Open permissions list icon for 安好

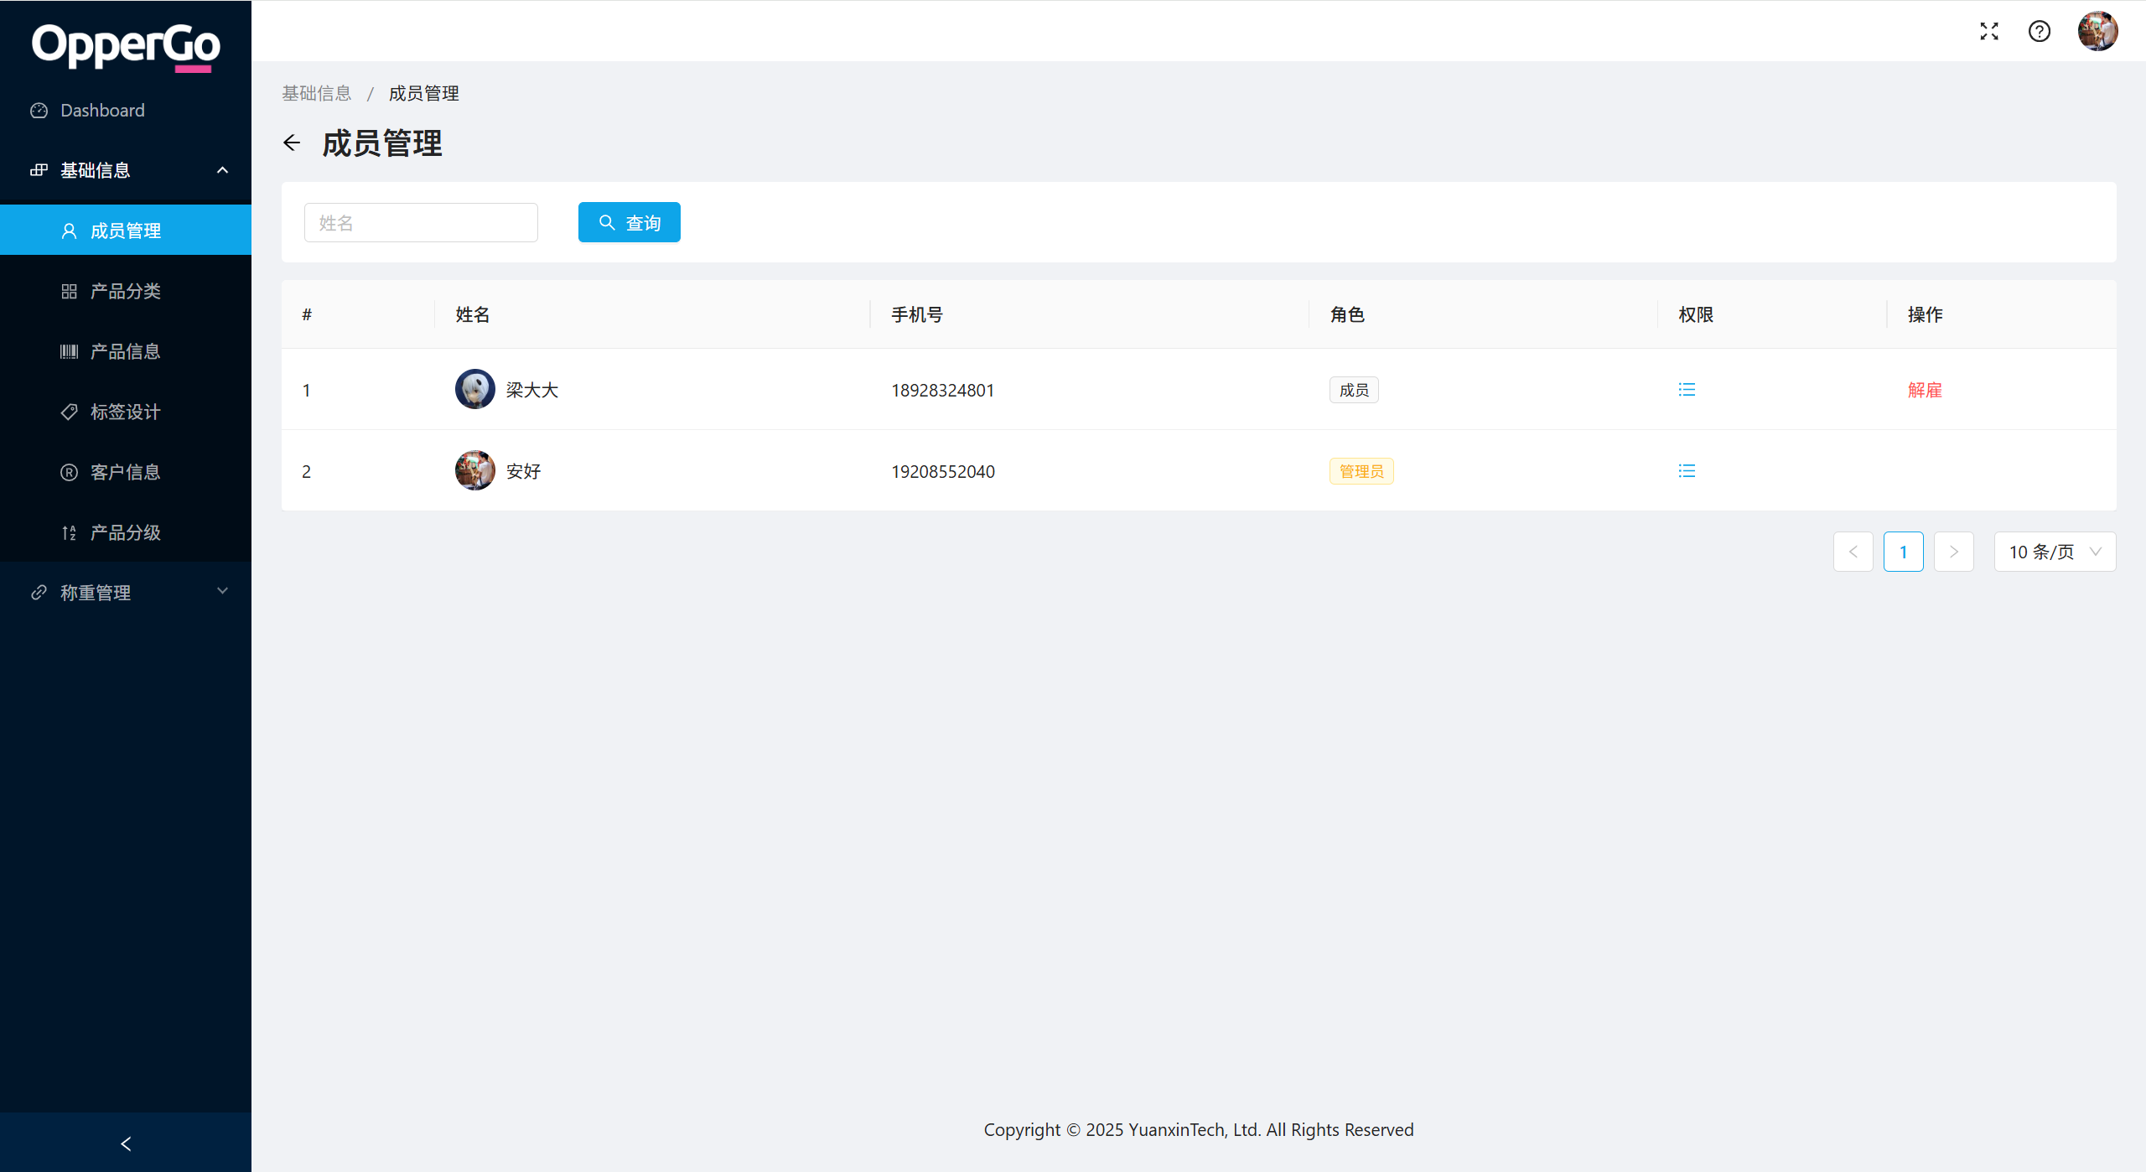[x=1687, y=471]
